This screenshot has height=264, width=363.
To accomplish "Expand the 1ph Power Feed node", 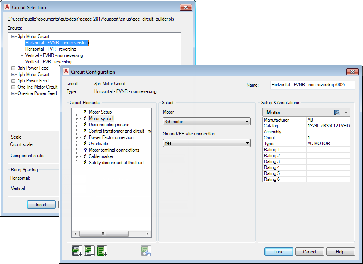I will (13, 81).
